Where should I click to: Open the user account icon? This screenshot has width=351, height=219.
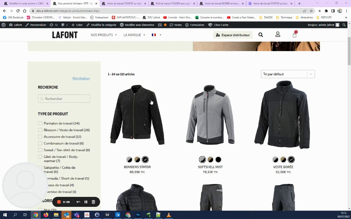278,34
